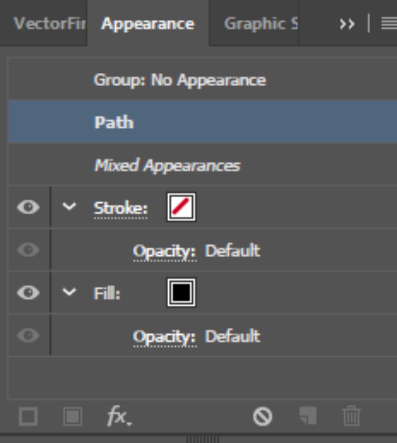Click Add New Fill icon
397x443 pixels.
point(73,416)
